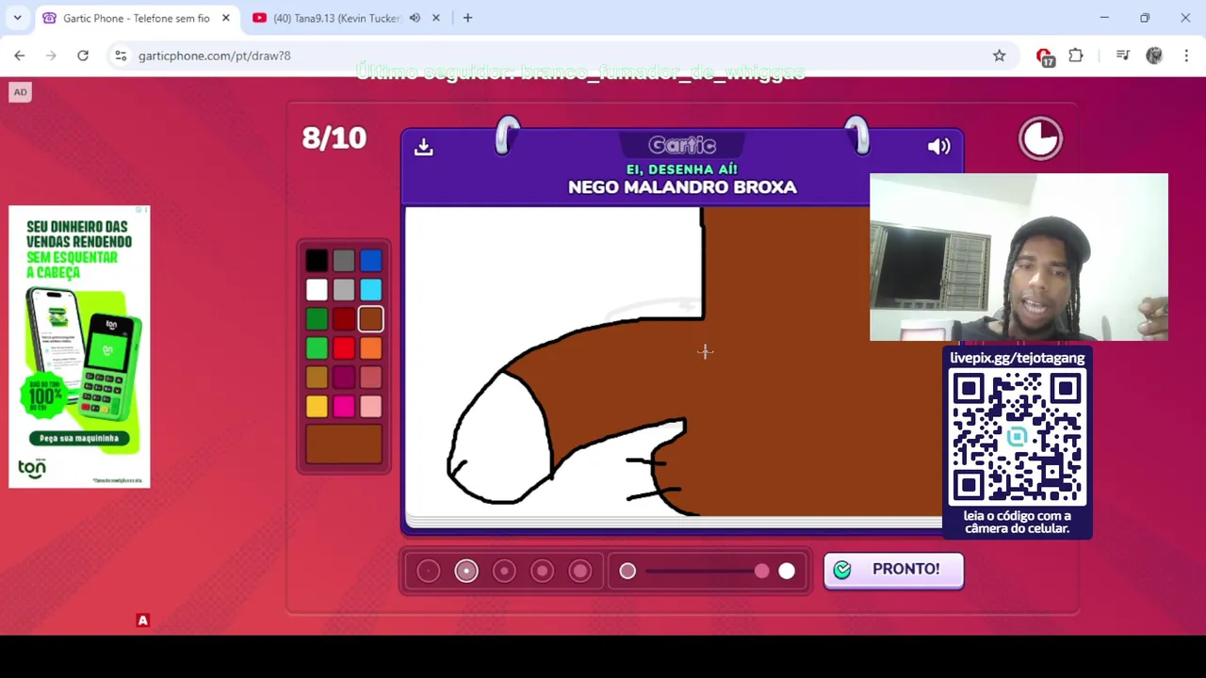Open Chrome's three-dot menu

[x=1186, y=56]
